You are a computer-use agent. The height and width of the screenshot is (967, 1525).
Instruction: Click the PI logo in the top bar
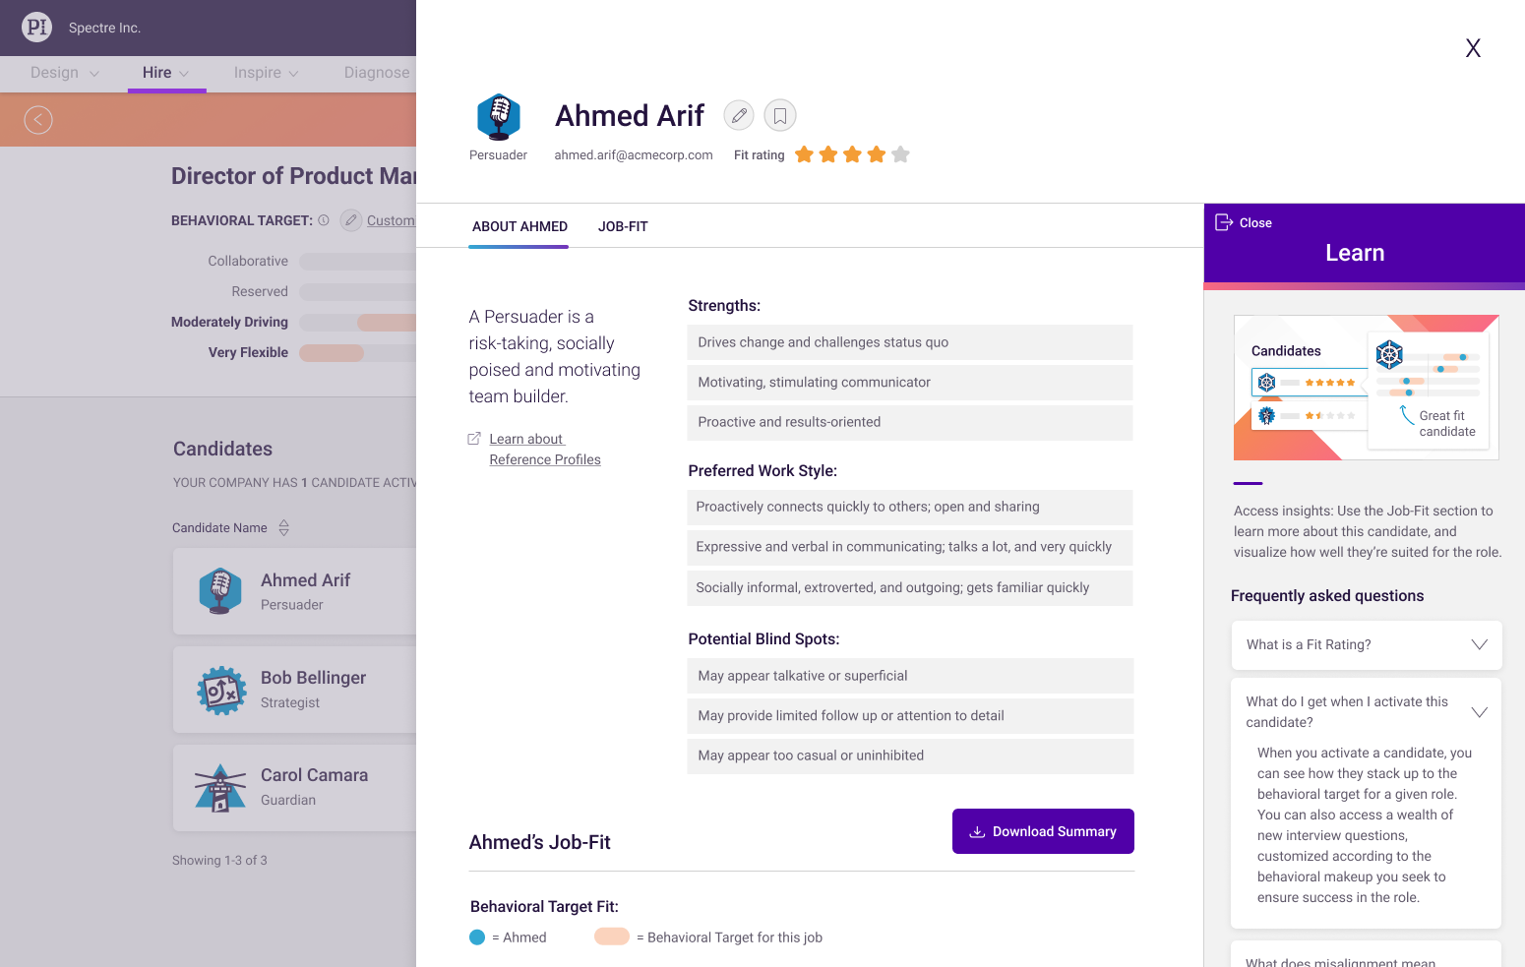36,28
